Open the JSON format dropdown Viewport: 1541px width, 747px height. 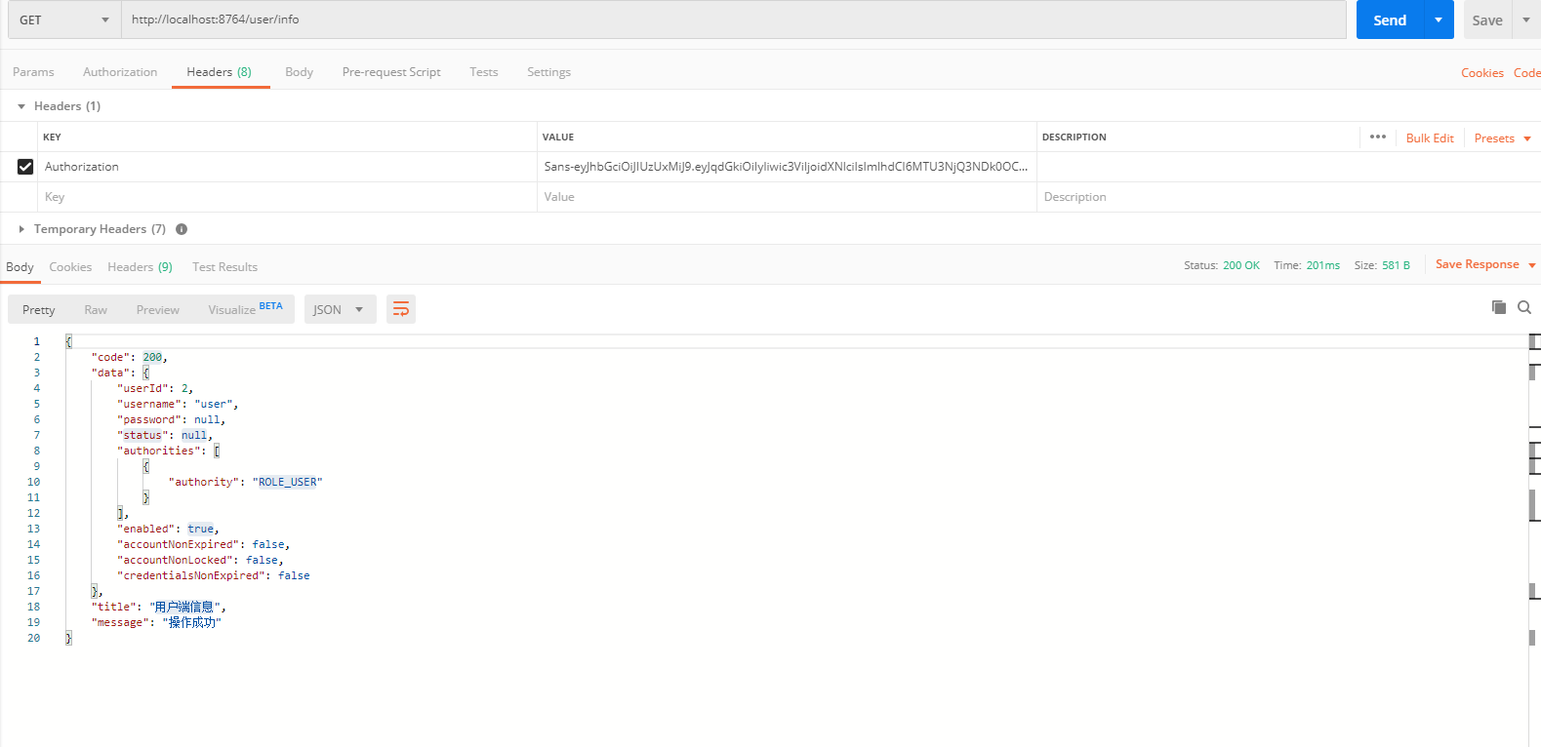pyautogui.click(x=339, y=309)
